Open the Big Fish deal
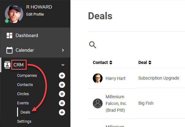 tap(146, 103)
